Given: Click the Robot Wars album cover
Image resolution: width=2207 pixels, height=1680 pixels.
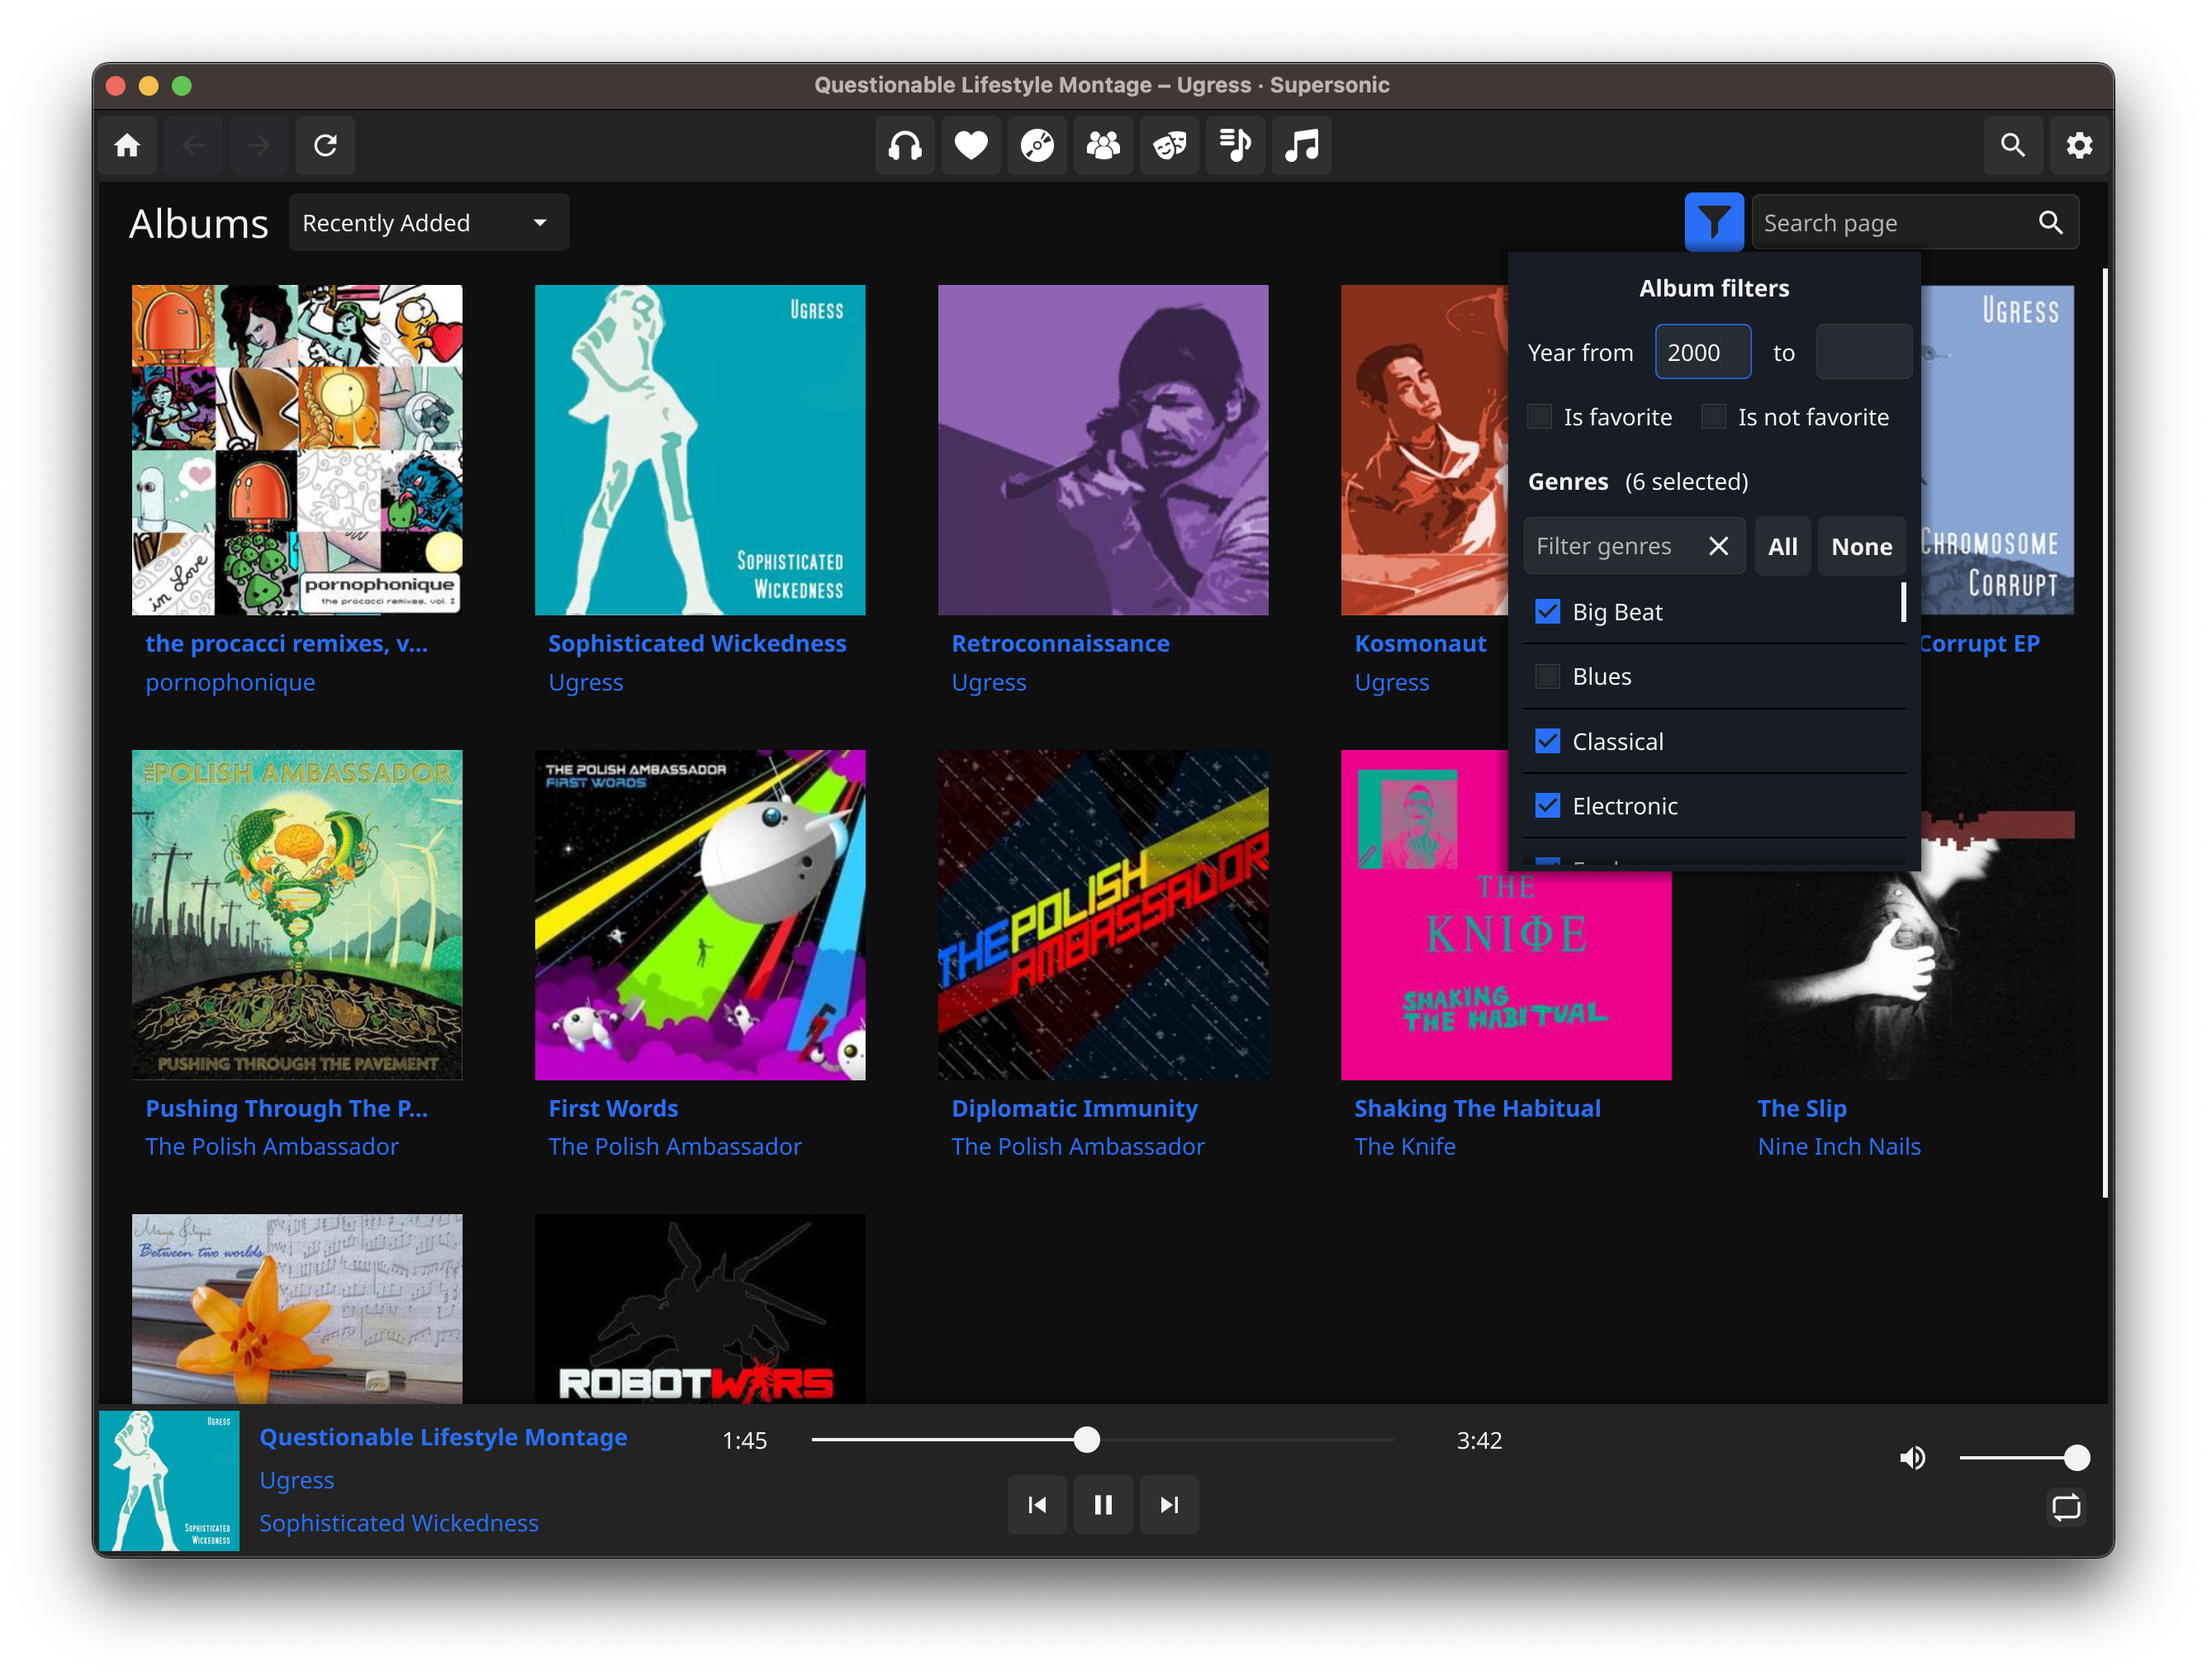Looking at the screenshot, I should 700,1308.
